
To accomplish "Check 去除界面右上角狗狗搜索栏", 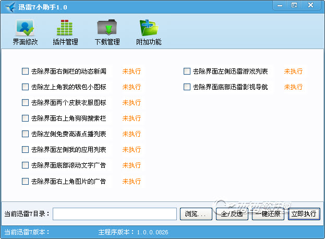I will click(x=25, y=118).
